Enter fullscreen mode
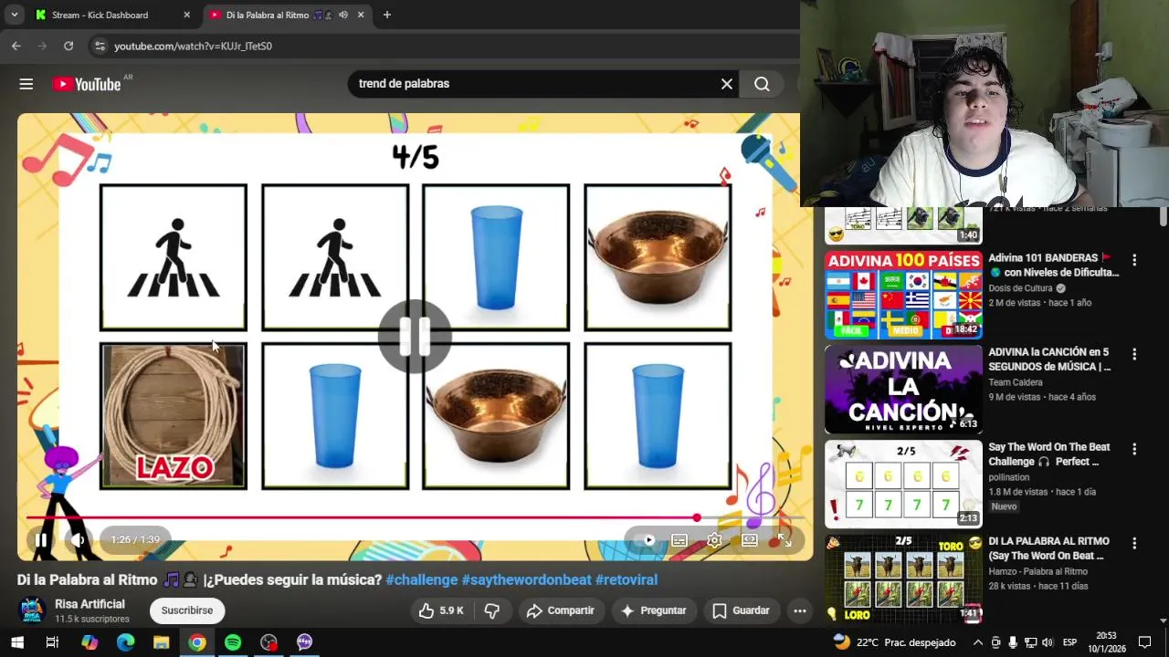1169x657 pixels. (x=785, y=540)
